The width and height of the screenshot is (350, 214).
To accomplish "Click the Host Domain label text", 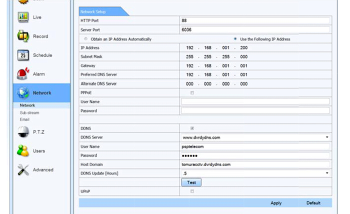I will [91, 164].
